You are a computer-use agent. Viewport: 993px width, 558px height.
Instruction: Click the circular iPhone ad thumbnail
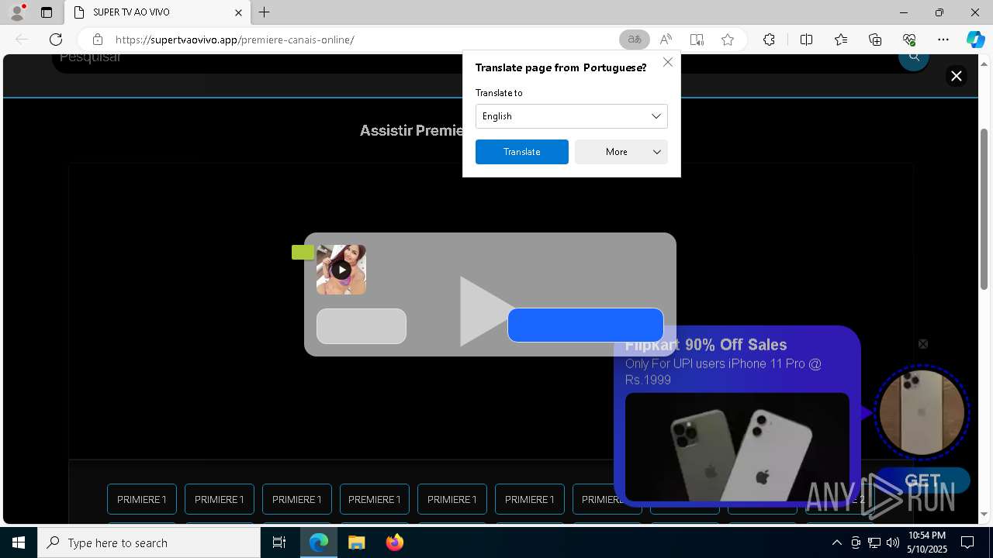pyautogui.click(x=922, y=412)
